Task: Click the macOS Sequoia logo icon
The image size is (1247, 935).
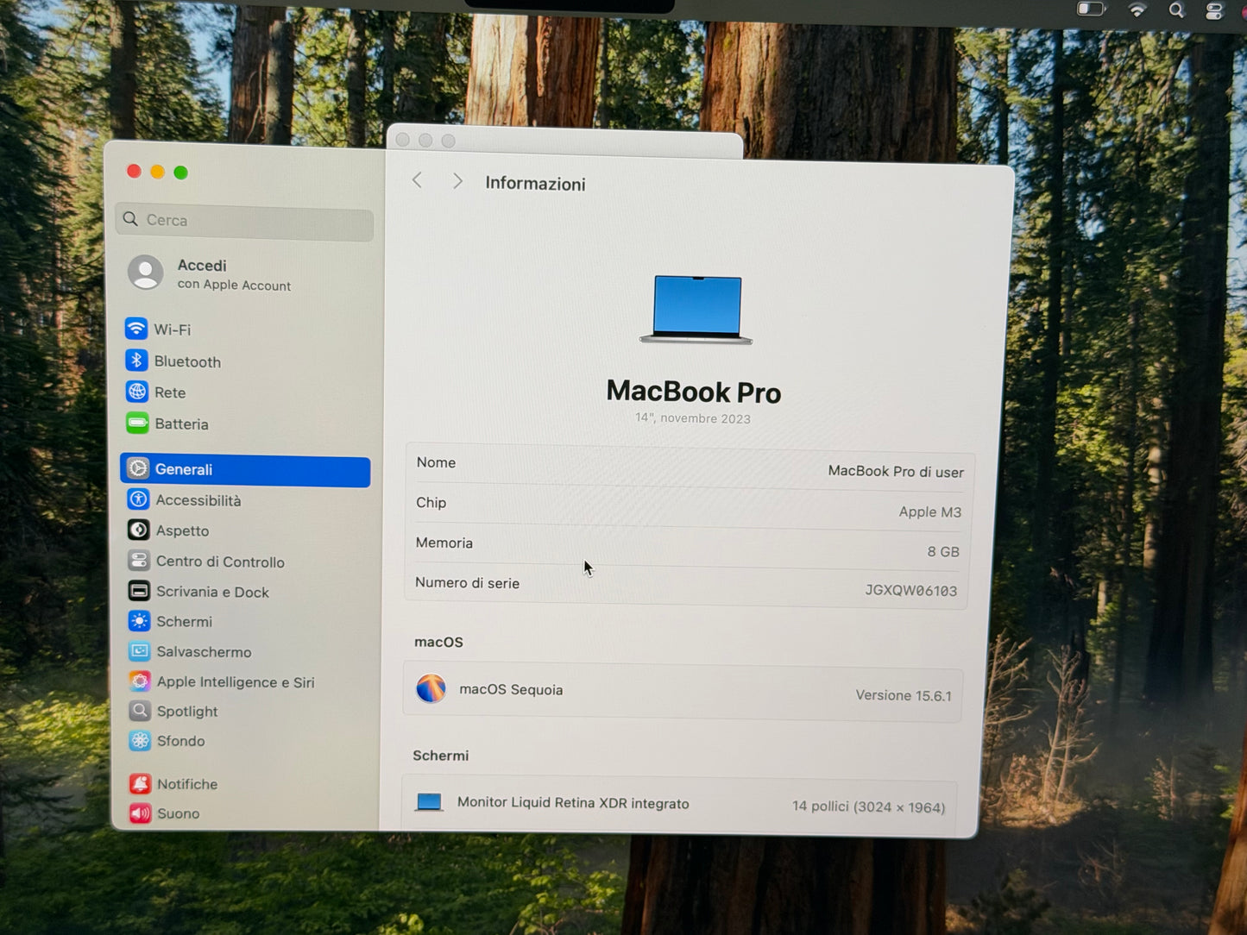Action: point(431,688)
